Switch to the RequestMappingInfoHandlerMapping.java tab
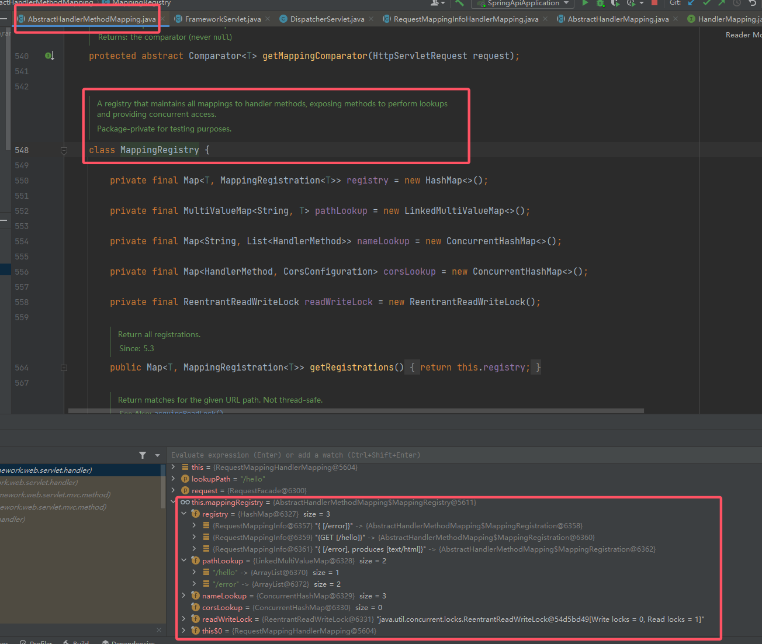This screenshot has height=644, width=762. pyautogui.click(x=466, y=19)
